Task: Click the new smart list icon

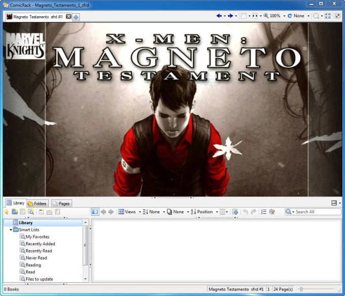Action: 31,212
